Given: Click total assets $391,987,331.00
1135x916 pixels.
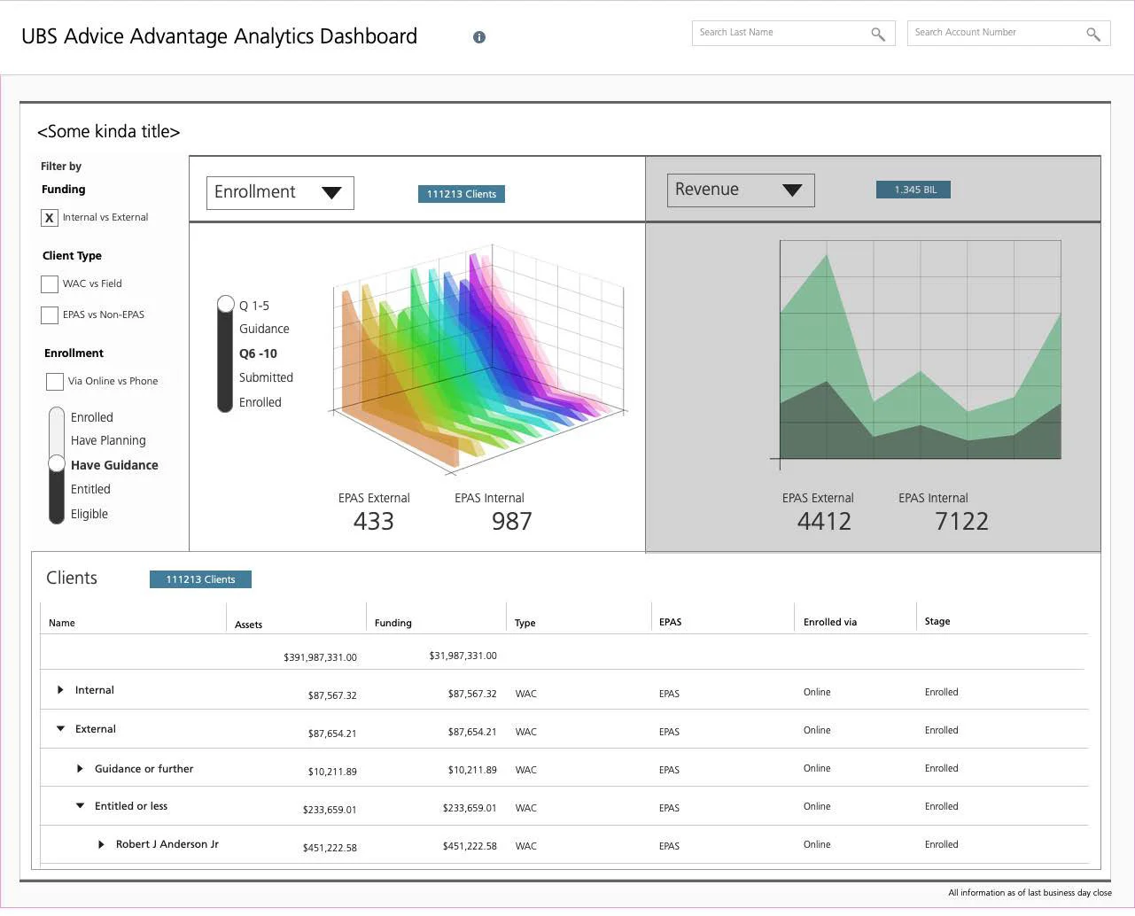Looking at the screenshot, I should coord(320,657).
